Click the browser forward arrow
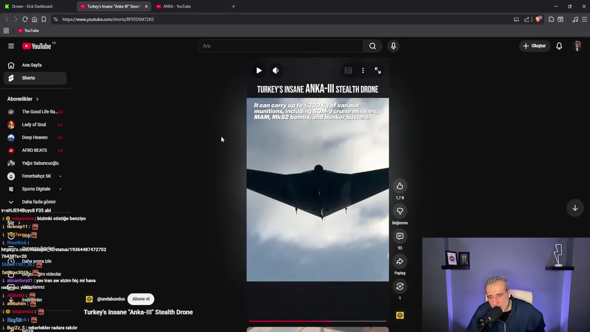 point(15,19)
